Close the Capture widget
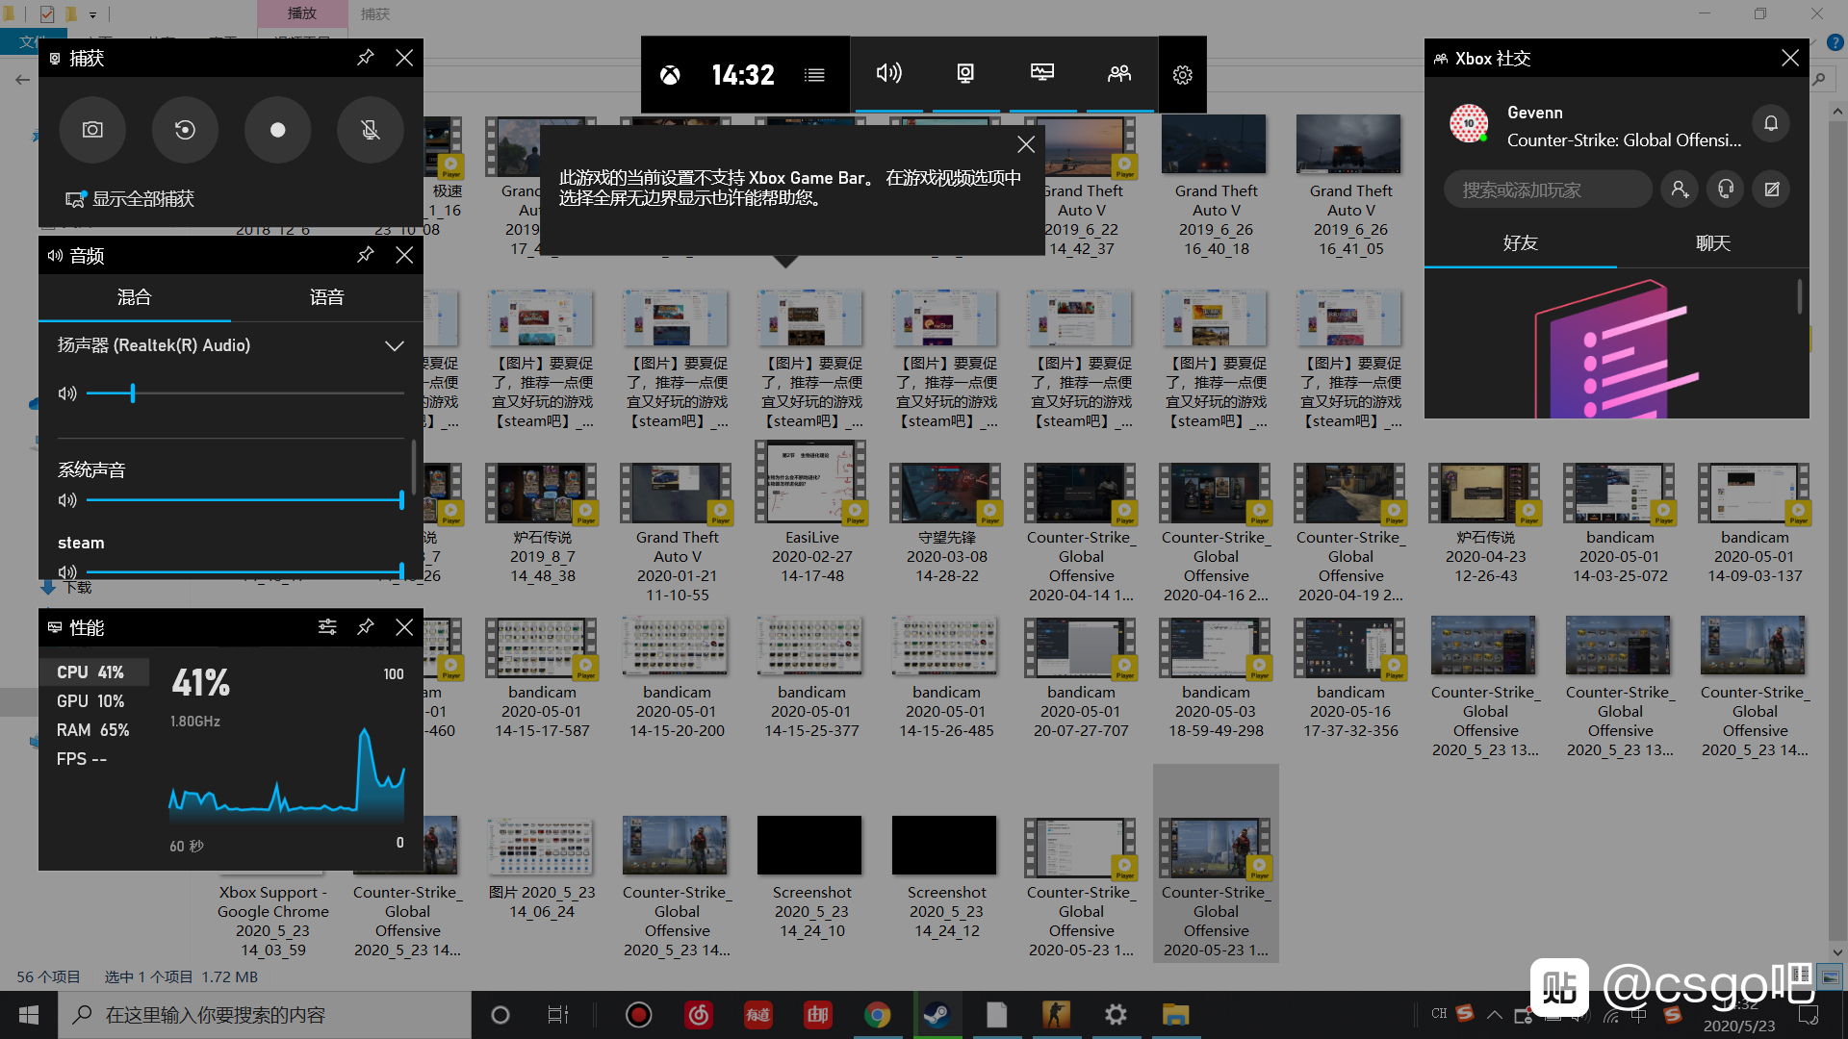The image size is (1848, 1039). point(404,58)
